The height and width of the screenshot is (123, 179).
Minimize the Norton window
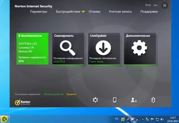click(155, 5)
